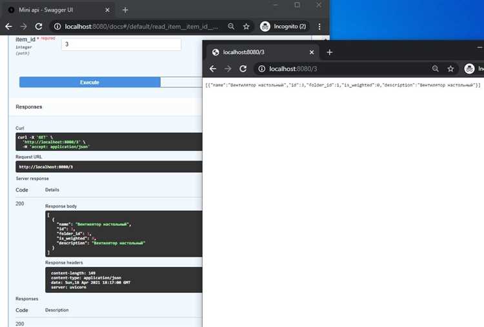Click the Responses section heading
The width and height of the screenshot is (484, 327).
(x=28, y=106)
